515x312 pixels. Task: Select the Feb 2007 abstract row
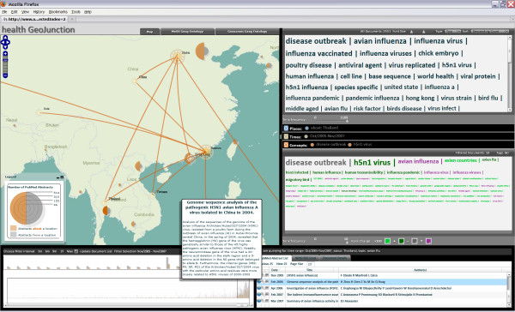point(382,295)
